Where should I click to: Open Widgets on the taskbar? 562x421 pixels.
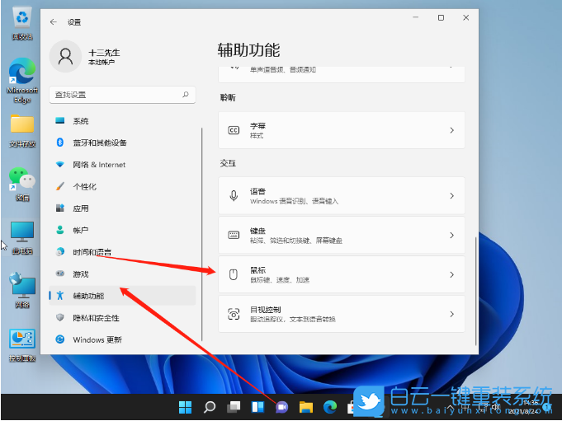tap(257, 407)
